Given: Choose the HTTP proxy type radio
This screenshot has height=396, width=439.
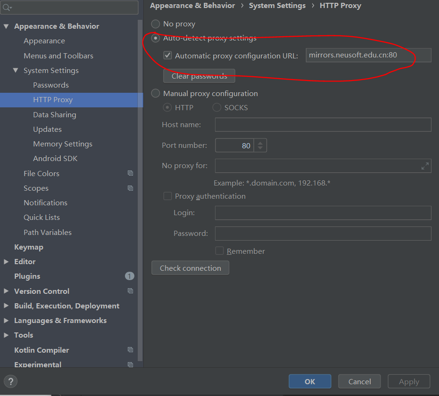Looking at the screenshot, I should (x=167, y=107).
